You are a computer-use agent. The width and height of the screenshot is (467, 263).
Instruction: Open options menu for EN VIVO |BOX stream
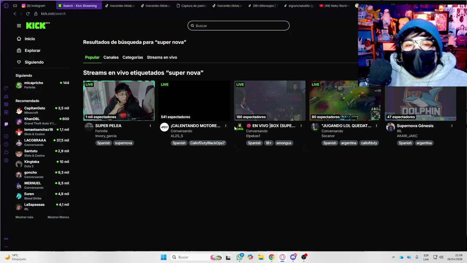(301, 126)
